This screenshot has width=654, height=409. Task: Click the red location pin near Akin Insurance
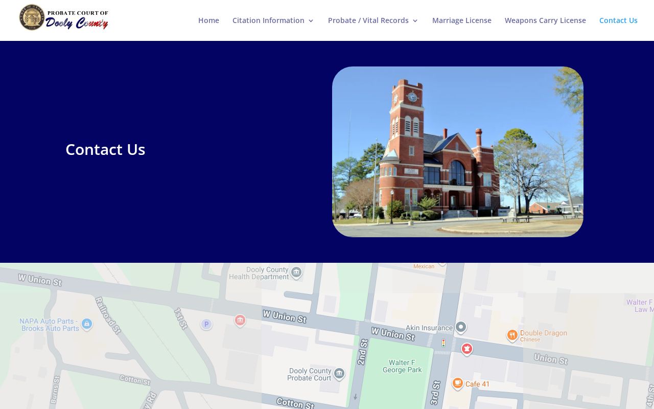point(467,349)
